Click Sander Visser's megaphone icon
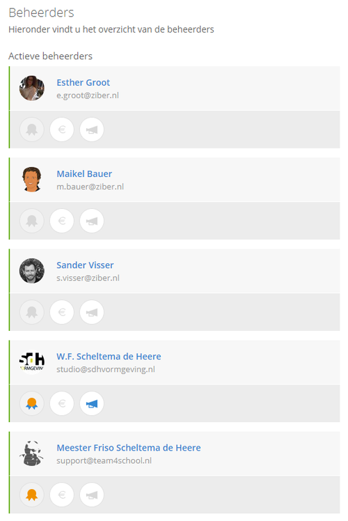The width and height of the screenshot is (348, 521). (x=92, y=312)
